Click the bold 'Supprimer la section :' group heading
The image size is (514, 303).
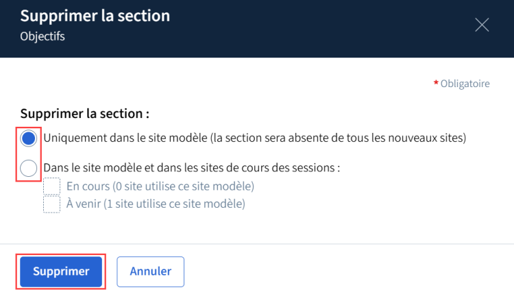click(85, 114)
